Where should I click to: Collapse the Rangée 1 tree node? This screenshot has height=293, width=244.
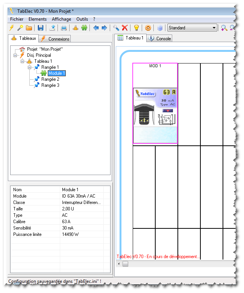click(x=30, y=67)
